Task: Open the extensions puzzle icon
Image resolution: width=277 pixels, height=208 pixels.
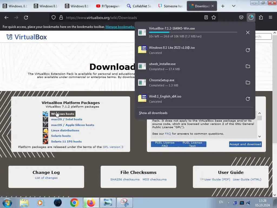Action: click(x=261, y=17)
